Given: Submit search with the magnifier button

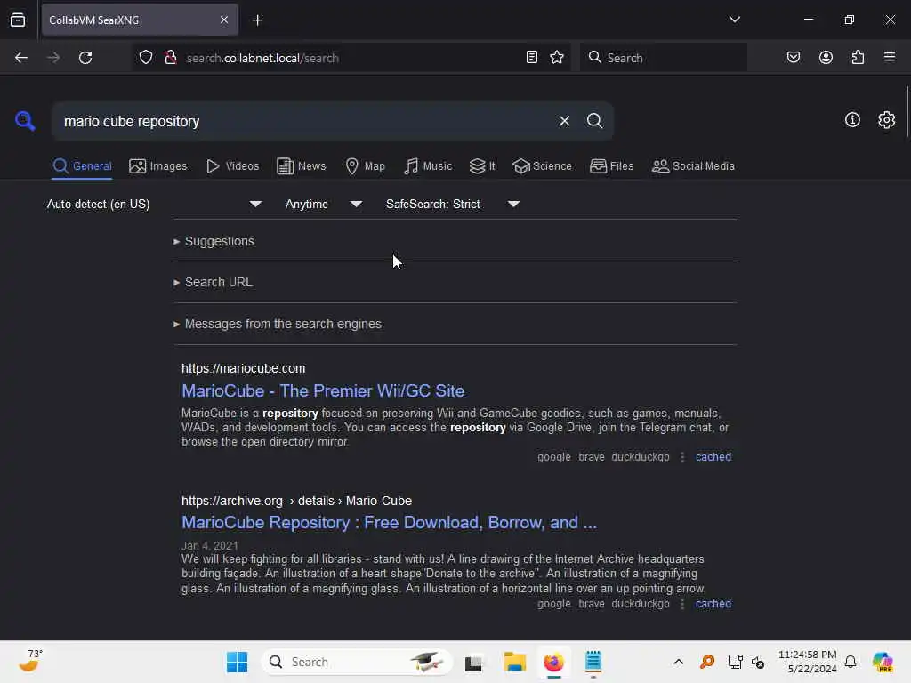Looking at the screenshot, I should click(594, 121).
